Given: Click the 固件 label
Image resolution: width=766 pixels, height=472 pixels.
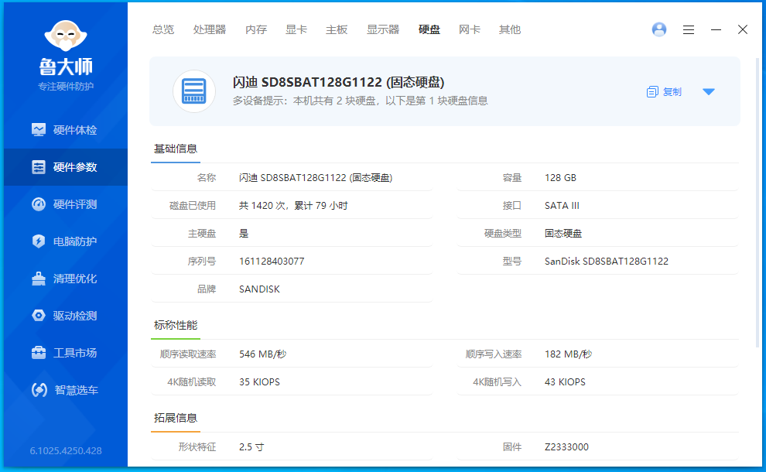Looking at the screenshot, I should [512, 447].
